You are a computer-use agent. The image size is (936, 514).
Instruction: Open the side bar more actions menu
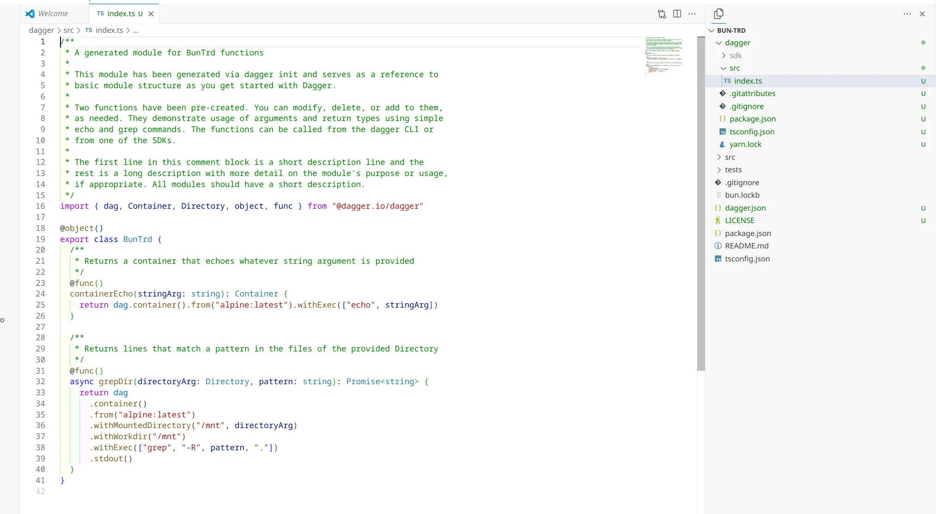pos(907,14)
